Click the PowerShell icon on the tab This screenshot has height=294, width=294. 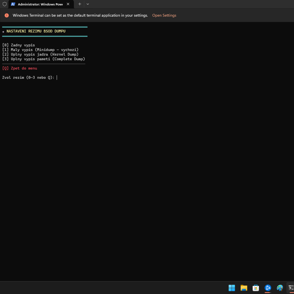(x=13, y=4)
